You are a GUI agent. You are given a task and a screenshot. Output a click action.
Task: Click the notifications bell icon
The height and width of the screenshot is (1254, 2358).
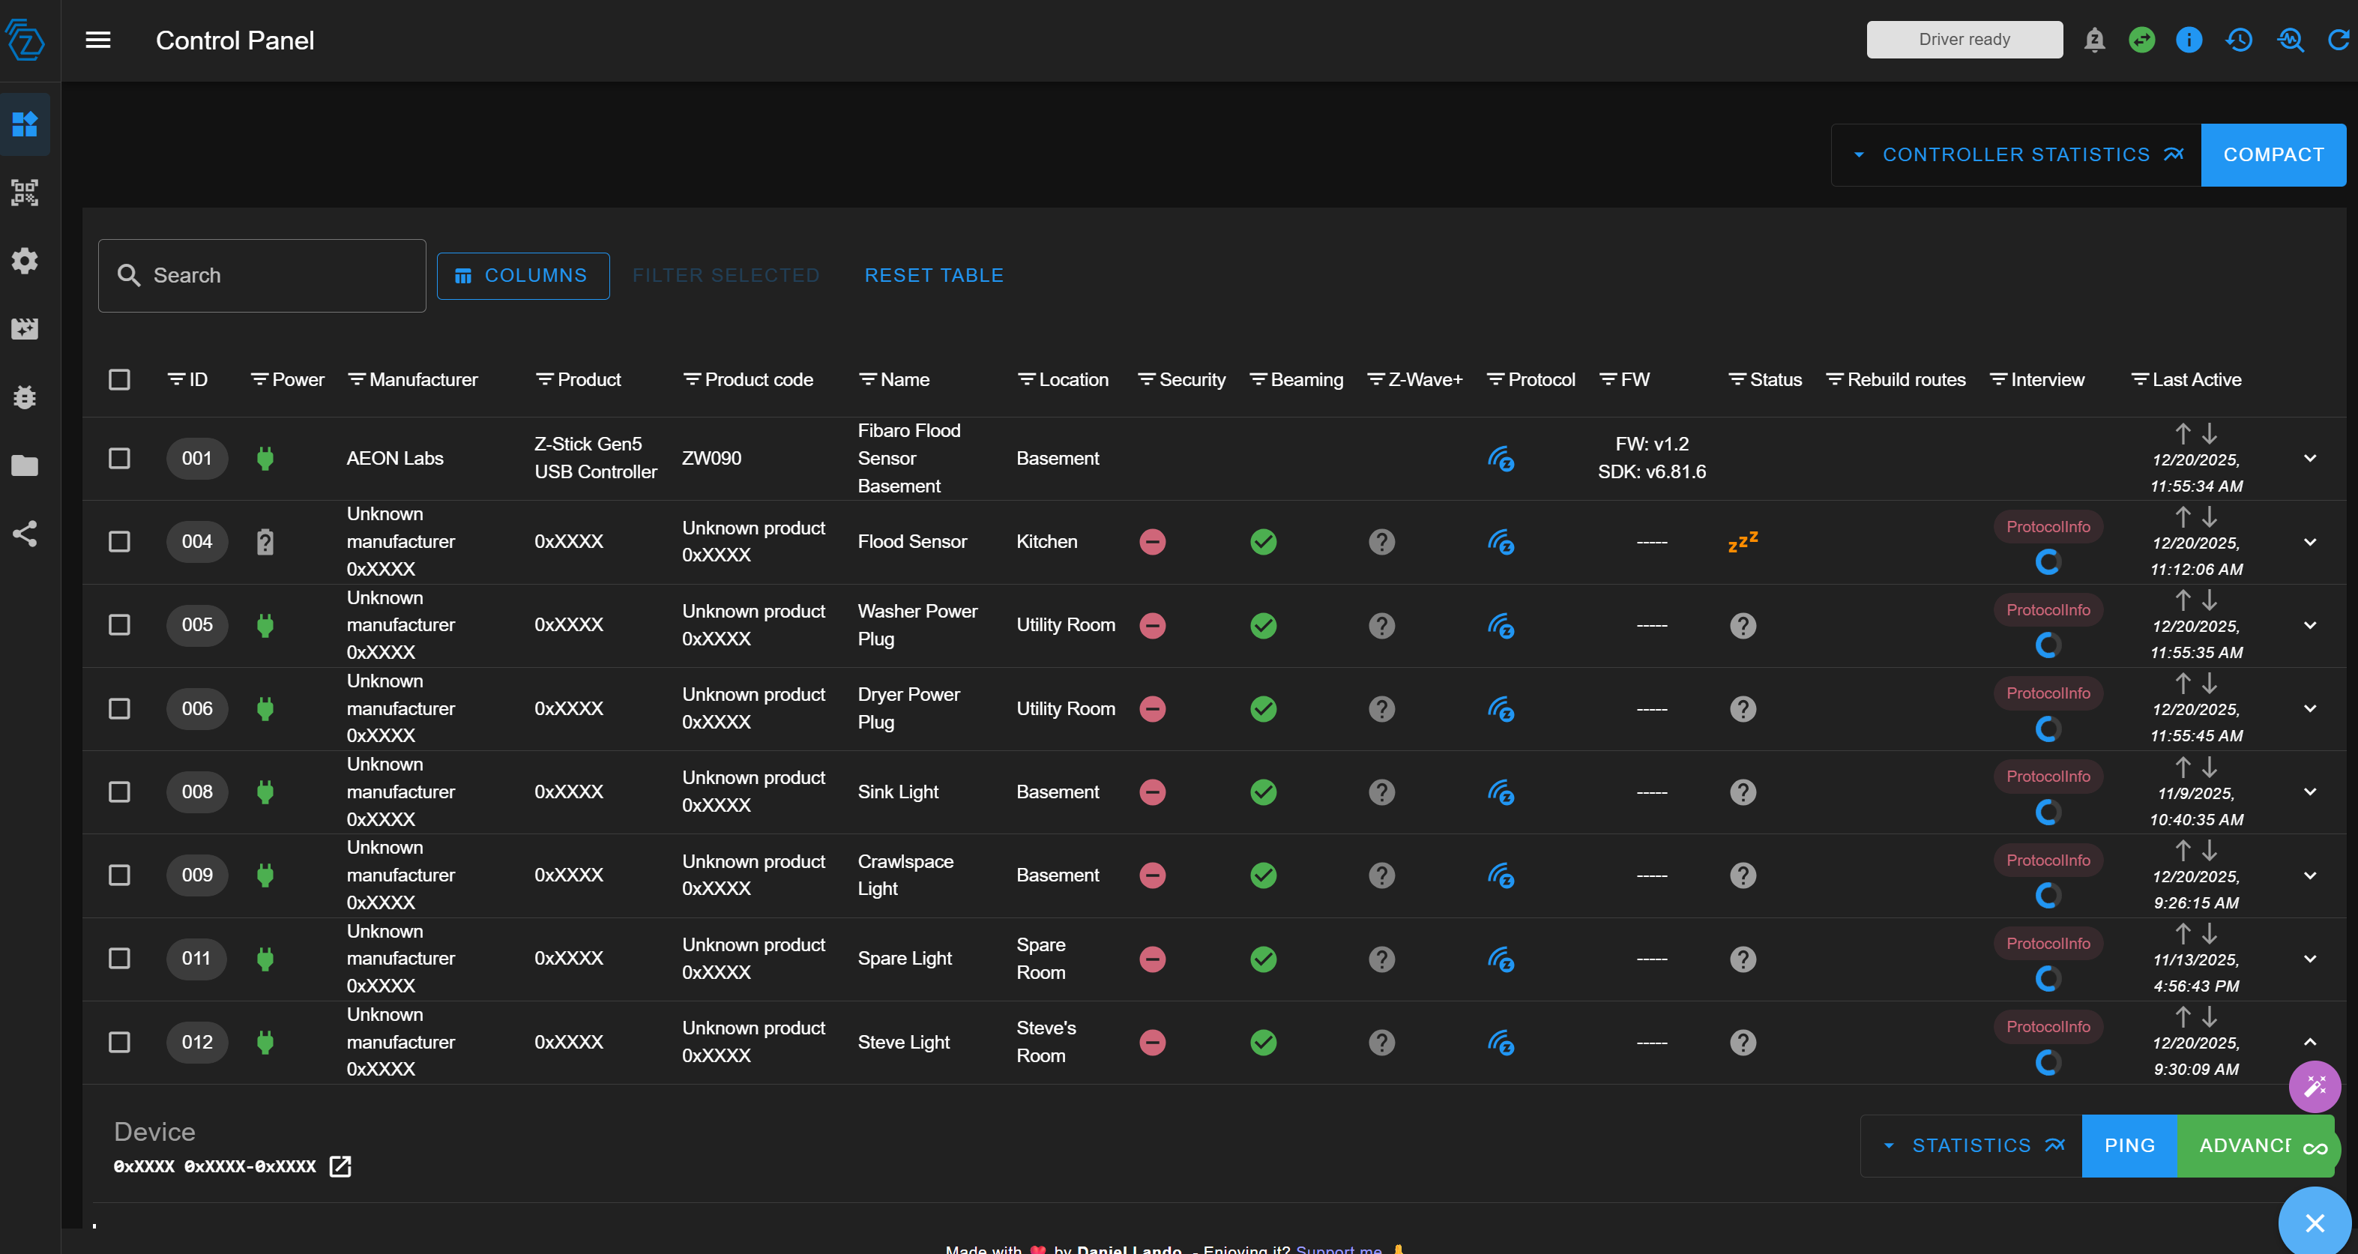point(2094,40)
